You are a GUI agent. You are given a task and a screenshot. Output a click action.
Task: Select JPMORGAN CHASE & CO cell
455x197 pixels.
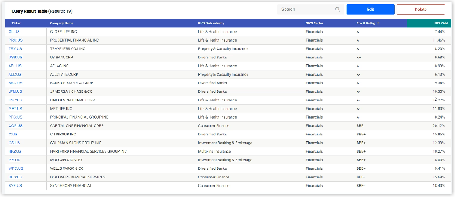[x=72, y=91]
